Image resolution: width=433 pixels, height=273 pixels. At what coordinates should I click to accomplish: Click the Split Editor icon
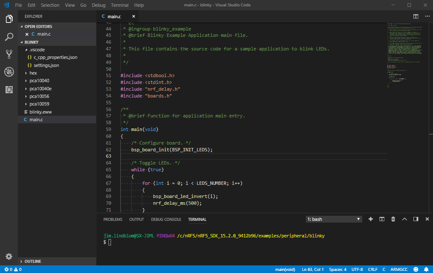[416, 16]
